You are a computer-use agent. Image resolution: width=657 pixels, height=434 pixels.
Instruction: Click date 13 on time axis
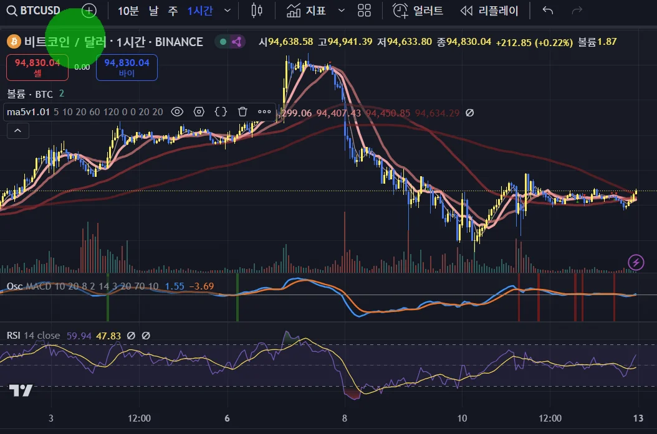pos(638,418)
